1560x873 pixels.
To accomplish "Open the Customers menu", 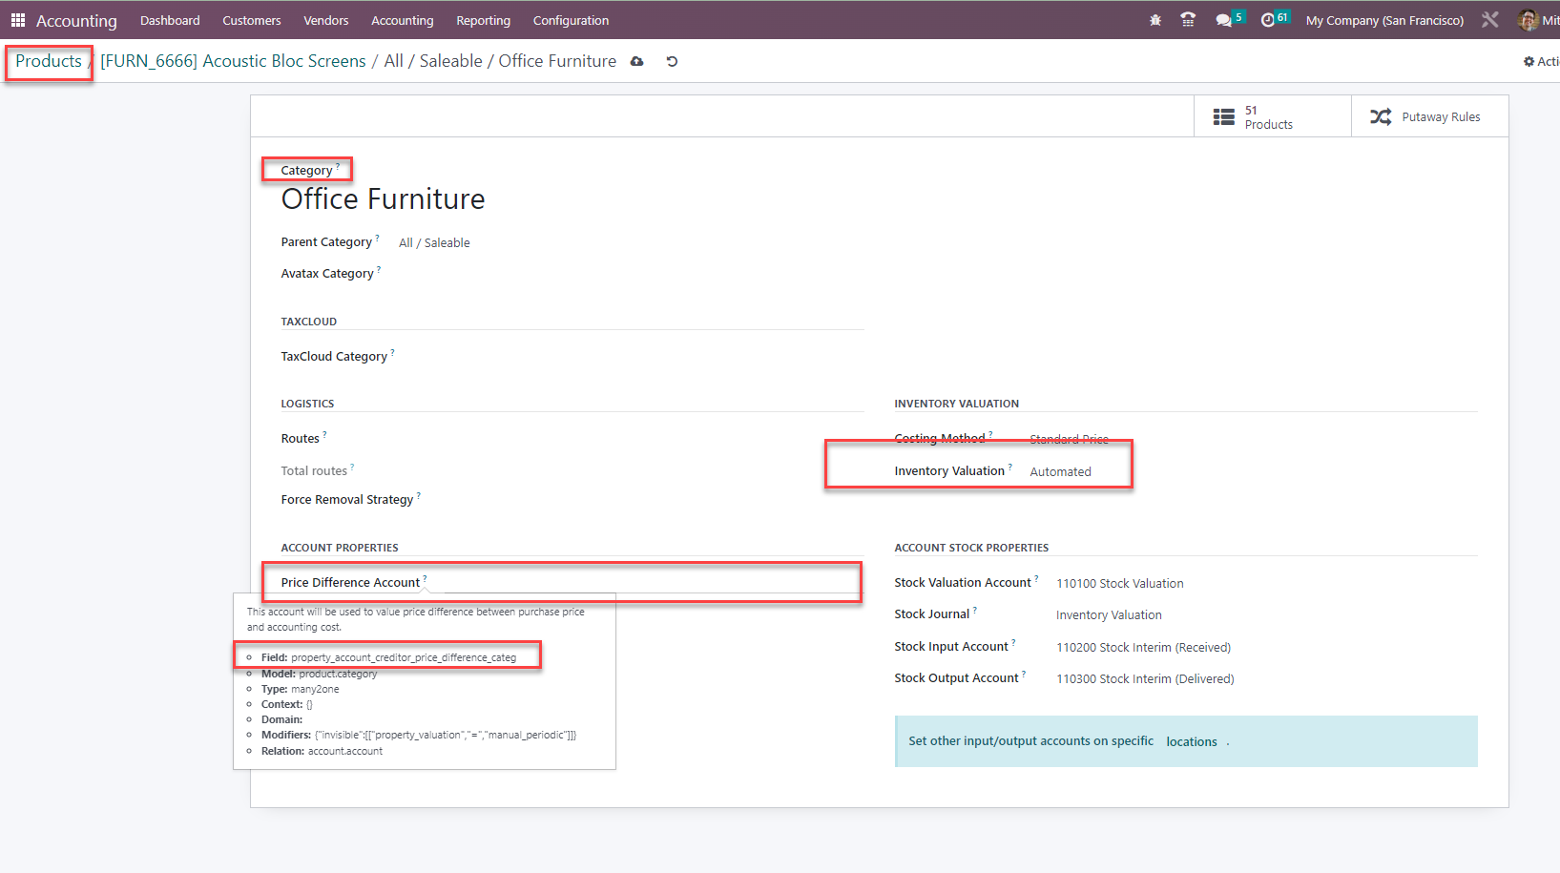I will [x=252, y=20].
